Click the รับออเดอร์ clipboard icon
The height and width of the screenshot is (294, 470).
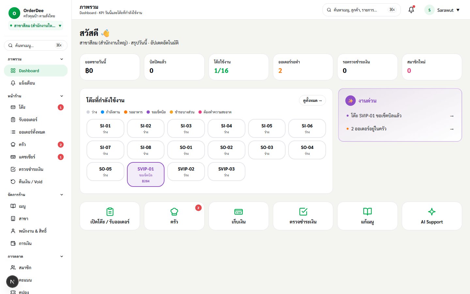click(x=13, y=120)
